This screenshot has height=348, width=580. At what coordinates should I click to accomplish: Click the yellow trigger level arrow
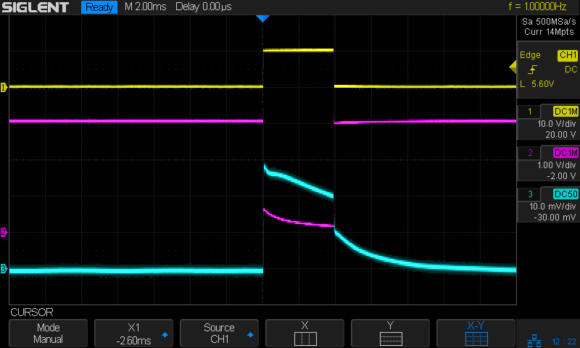pos(513,68)
